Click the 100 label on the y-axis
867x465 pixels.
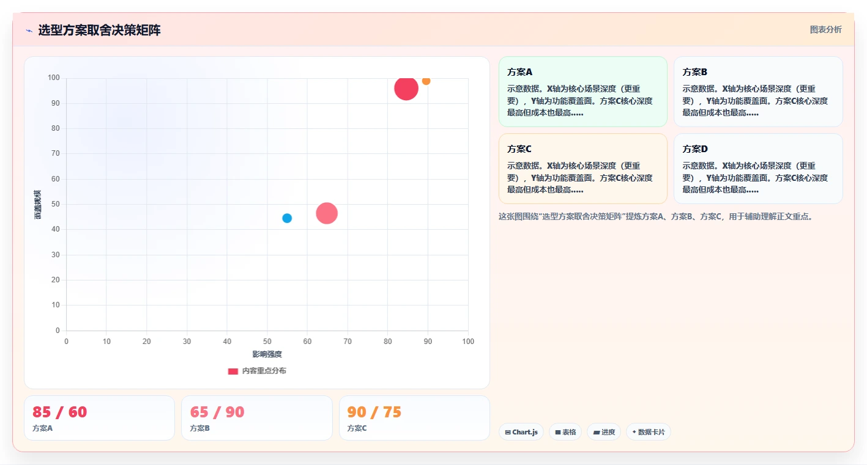click(54, 78)
